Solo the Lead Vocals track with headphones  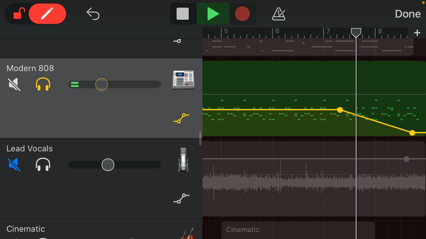(x=43, y=165)
